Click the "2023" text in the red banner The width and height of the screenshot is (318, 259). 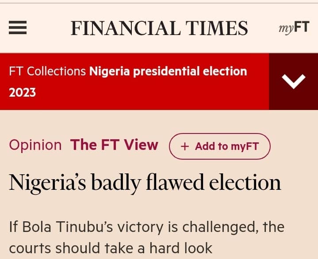point(23,92)
